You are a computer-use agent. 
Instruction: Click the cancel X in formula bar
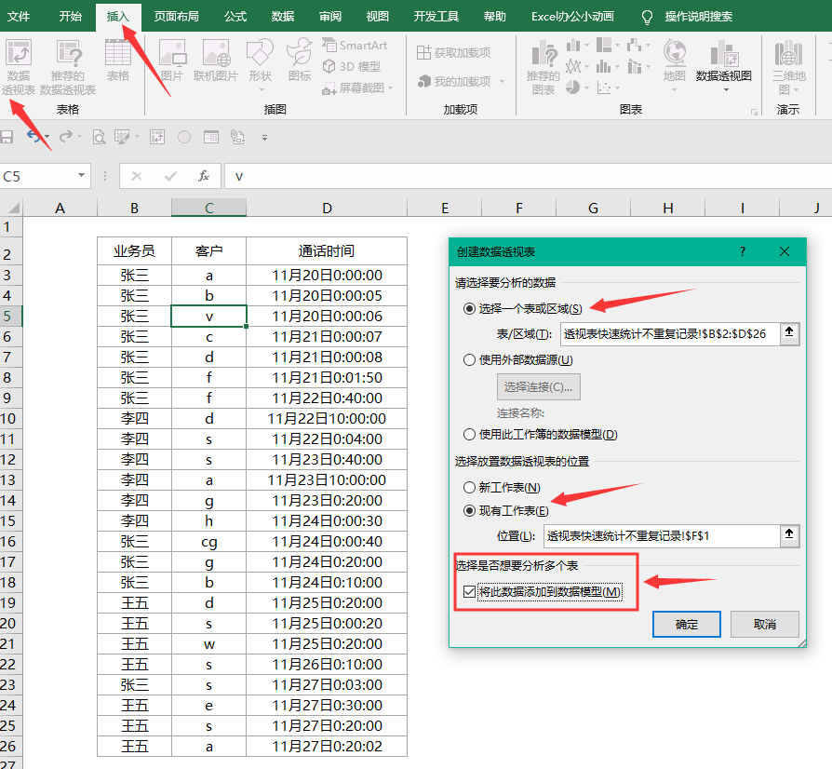tap(137, 176)
